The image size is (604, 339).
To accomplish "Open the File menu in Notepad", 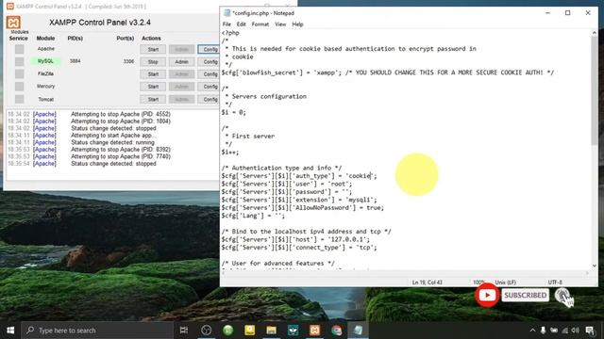I will pos(226,24).
